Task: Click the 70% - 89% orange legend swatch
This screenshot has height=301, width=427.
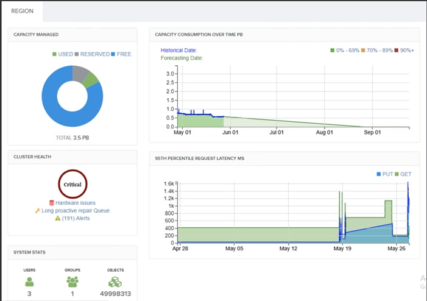Action: (x=363, y=51)
